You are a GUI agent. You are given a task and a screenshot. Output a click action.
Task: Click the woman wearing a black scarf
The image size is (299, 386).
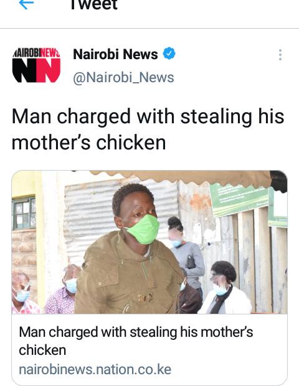pyautogui.click(x=225, y=288)
